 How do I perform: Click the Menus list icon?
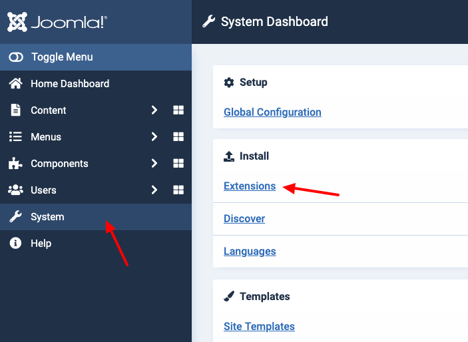pyautogui.click(x=15, y=136)
